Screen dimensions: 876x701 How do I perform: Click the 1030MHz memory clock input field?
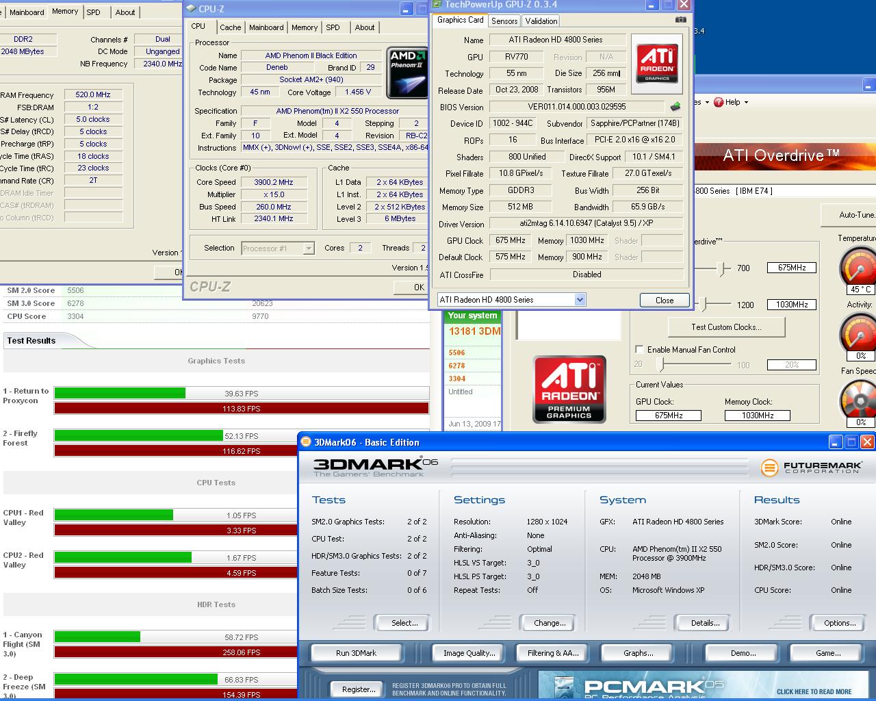point(791,305)
